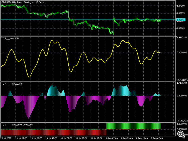Screen dimensions: 188x141
Task: Click the 30 Jul 23:00 time label
Action: tap(81, 138)
